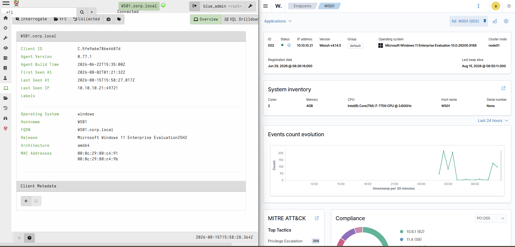Click the Wazuh chart icon beside pin
This screenshot has width=515, height=247.
pyautogui.click(x=495, y=21)
